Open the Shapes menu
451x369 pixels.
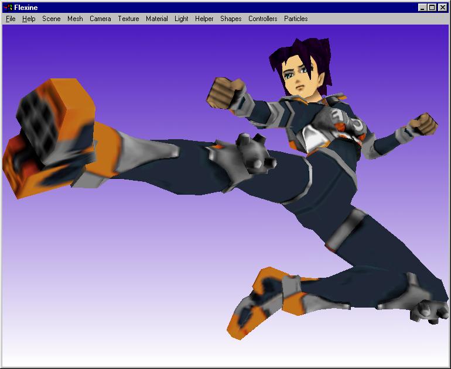[x=231, y=19]
